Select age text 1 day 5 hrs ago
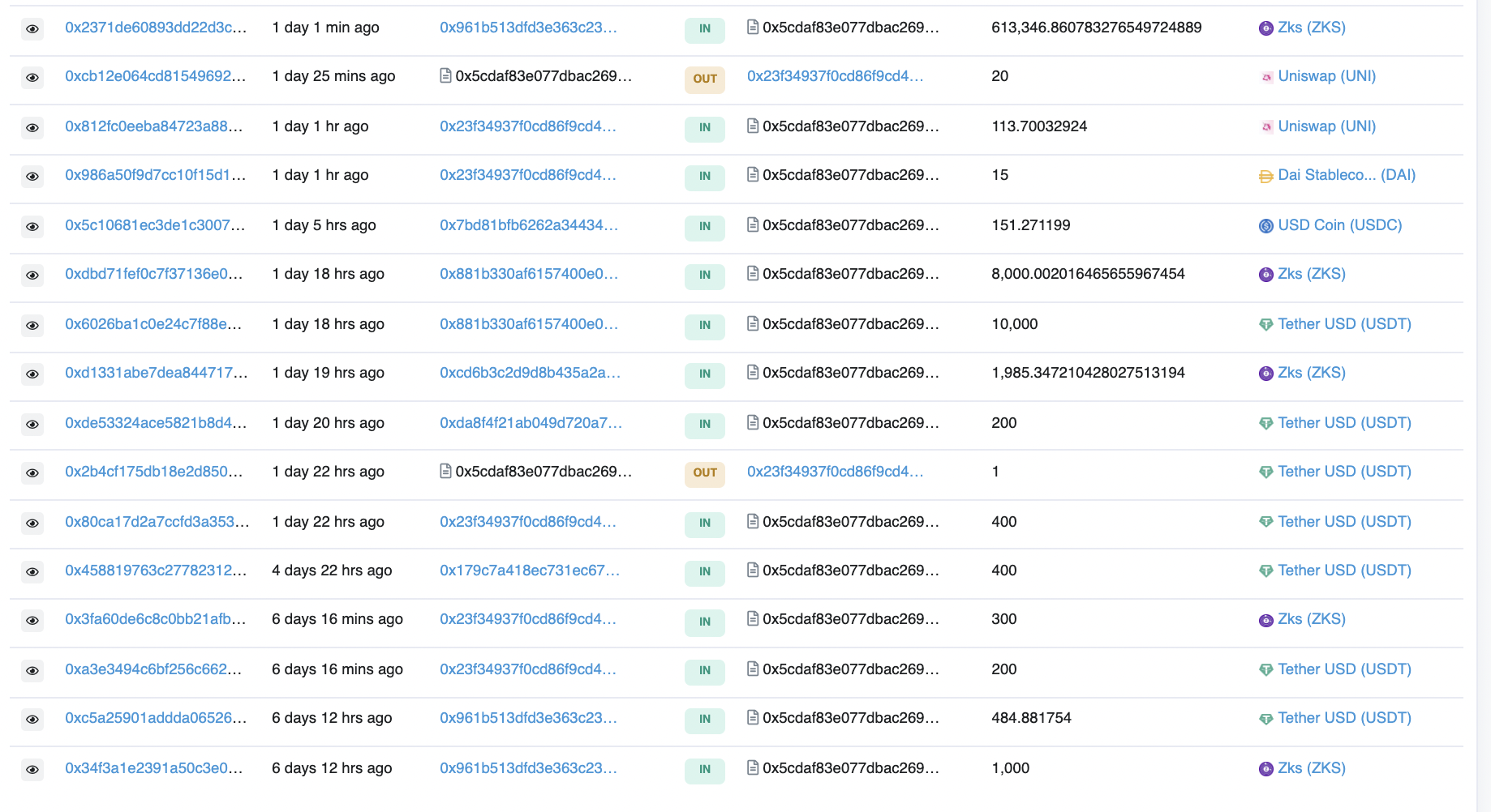Viewport: 1491px width, 812px height. tap(324, 225)
